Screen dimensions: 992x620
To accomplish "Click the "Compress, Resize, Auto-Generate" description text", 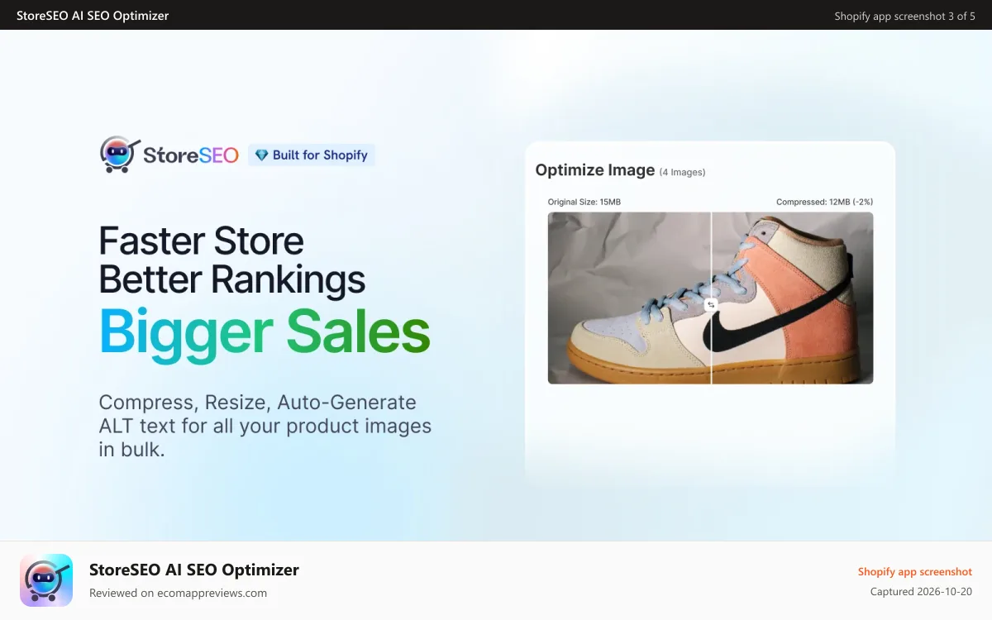I will coord(257,403).
